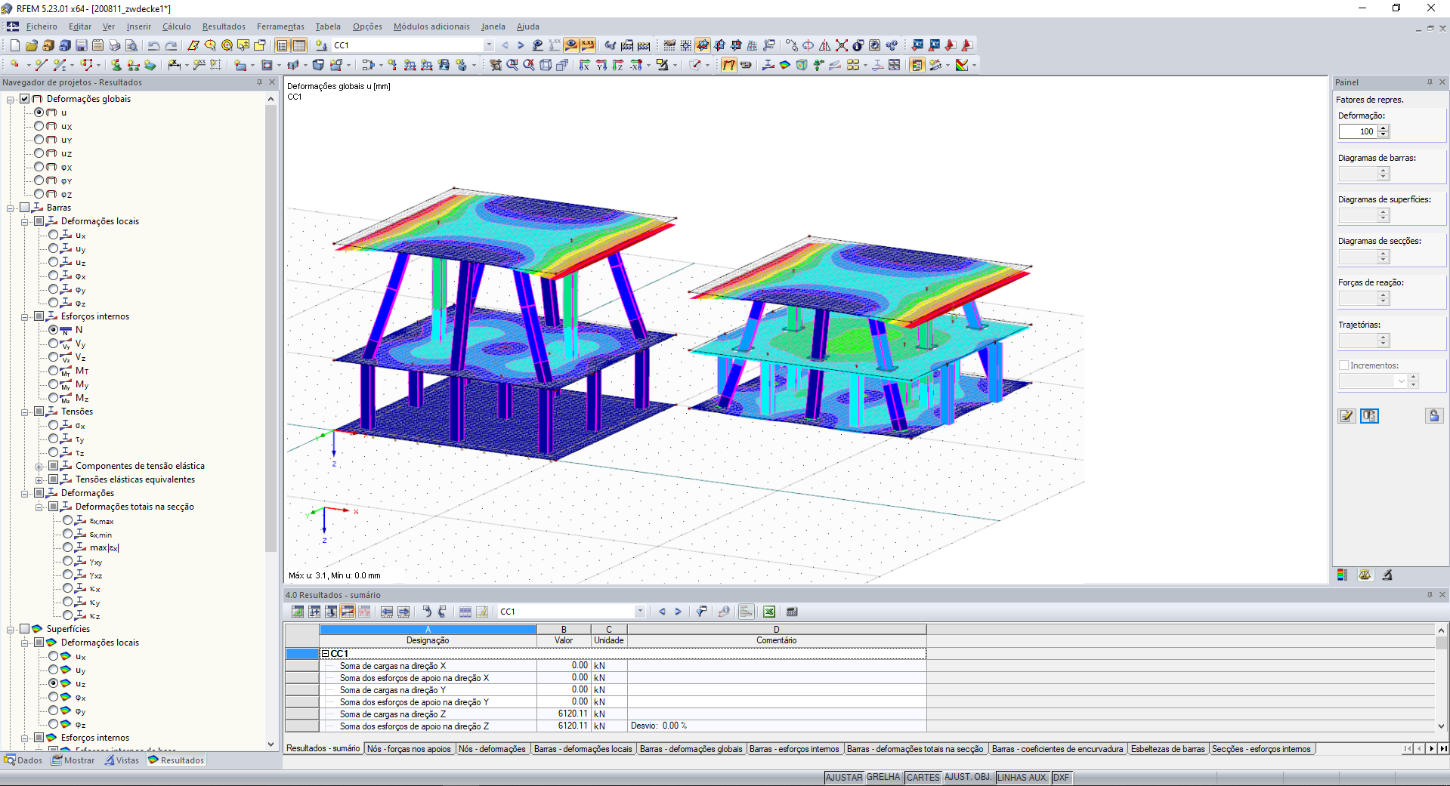Screen dimensions: 1450x786
Task: Open a file with the folder icon
Action: point(32,45)
